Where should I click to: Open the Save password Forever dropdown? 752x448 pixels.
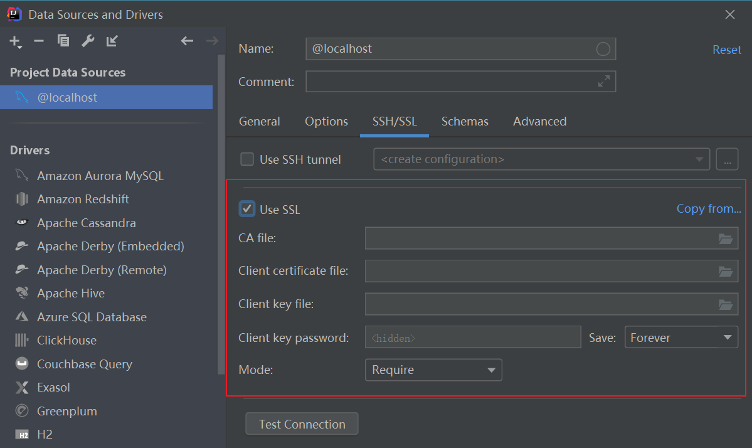tap(681, 337)
